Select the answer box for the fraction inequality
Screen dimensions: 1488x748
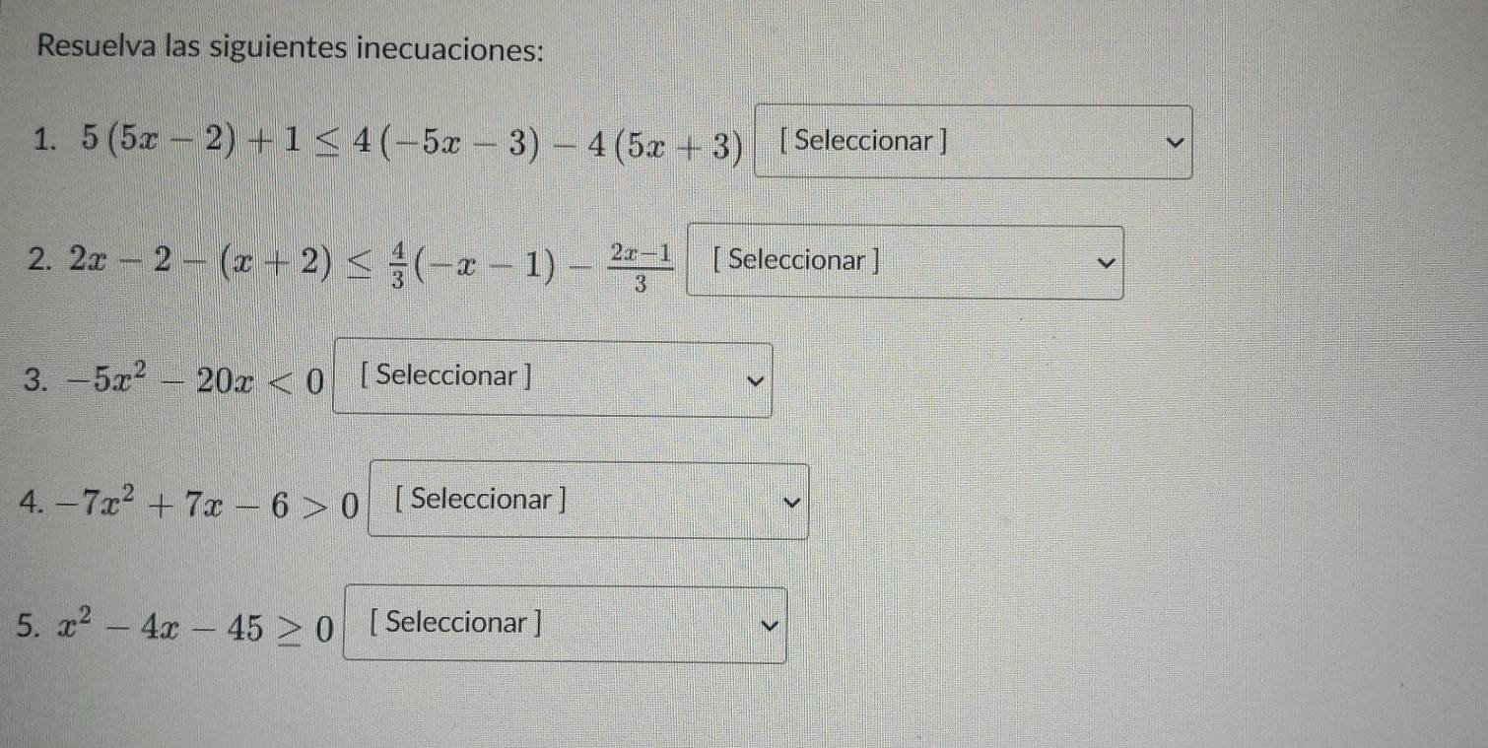pyautogui.click(x=905, y=261)
